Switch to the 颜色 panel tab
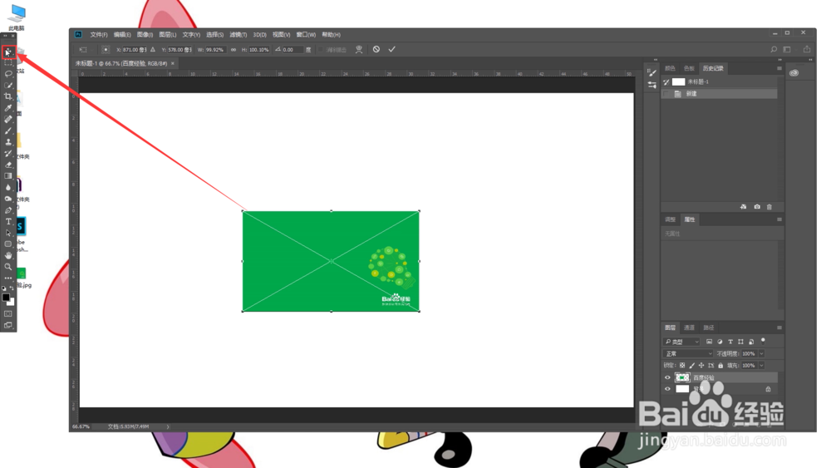 (x=670, y=68)
